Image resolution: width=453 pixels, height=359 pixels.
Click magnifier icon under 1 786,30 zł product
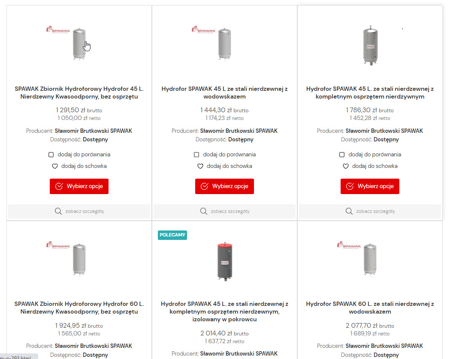[x=349, y=211]
